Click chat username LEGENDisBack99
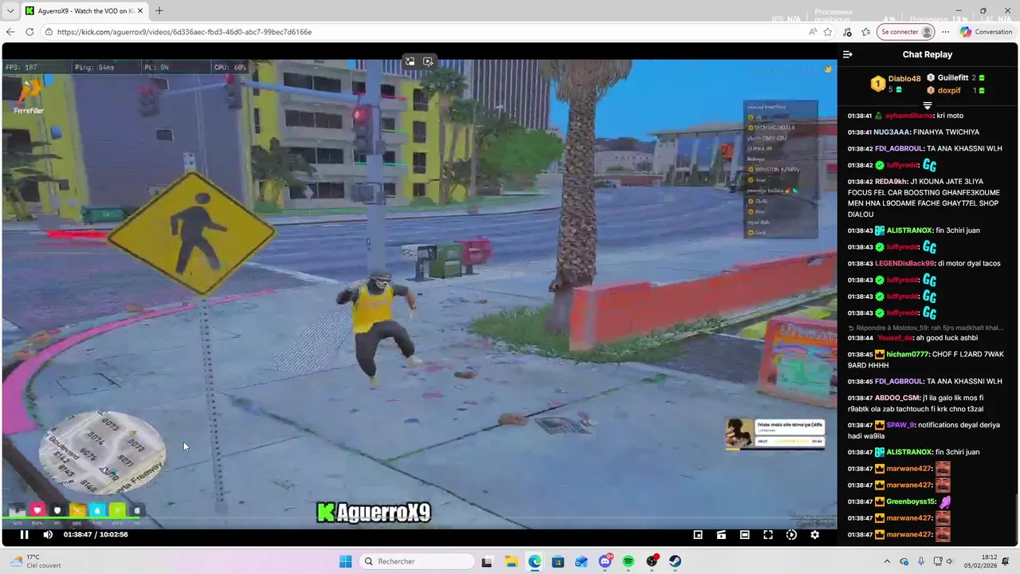This screenshot has width=1020, height=574. point(904,264)
